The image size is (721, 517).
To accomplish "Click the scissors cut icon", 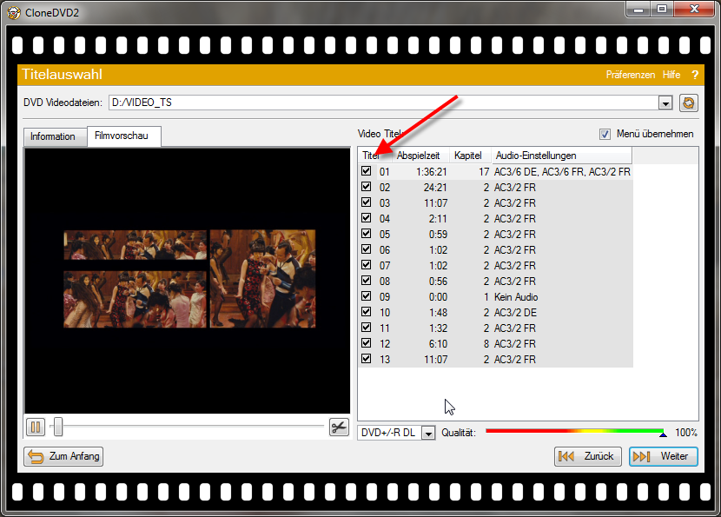I will coord(339,428).
